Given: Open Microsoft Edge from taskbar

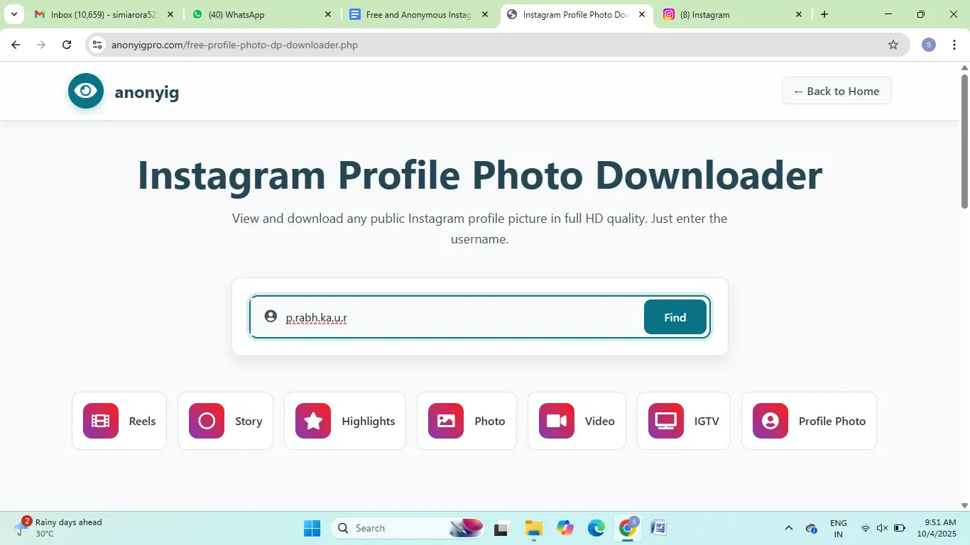Looking at the screenshot, I should [596, 528].
